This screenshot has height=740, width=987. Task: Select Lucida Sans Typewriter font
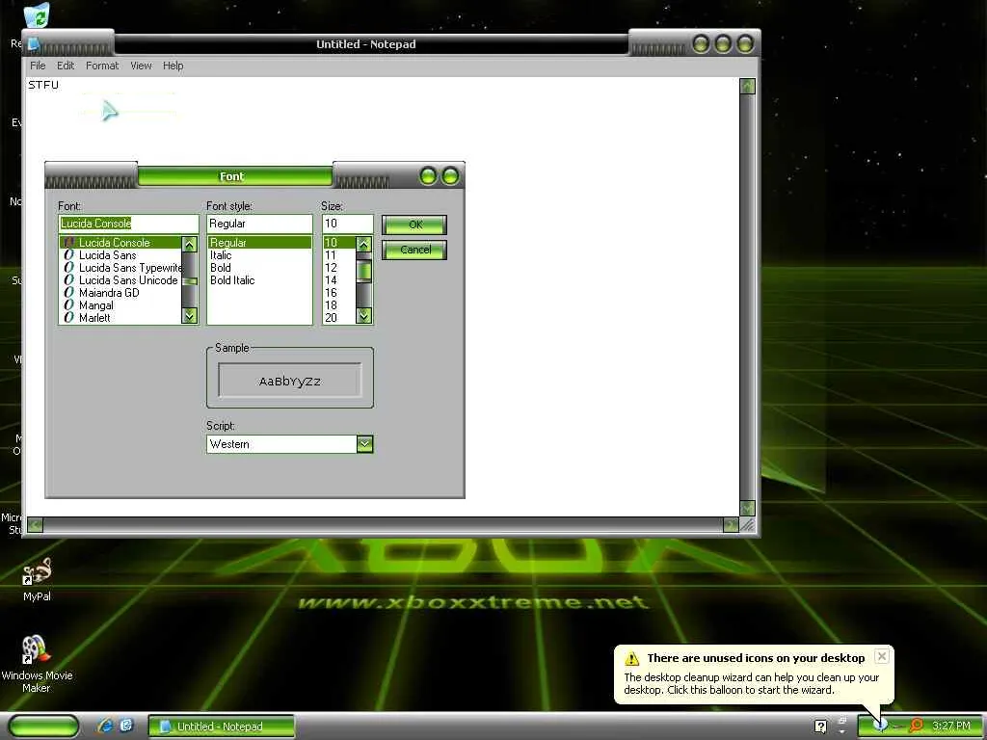(120, 268)
